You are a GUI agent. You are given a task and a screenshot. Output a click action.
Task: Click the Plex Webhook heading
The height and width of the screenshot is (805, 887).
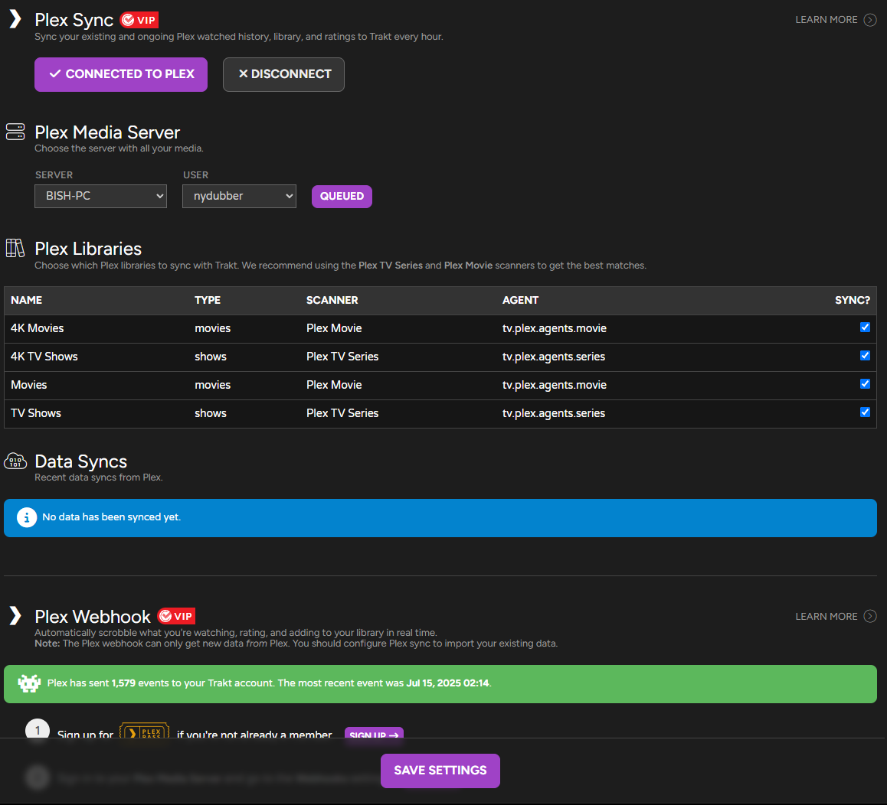click(93, 616)
